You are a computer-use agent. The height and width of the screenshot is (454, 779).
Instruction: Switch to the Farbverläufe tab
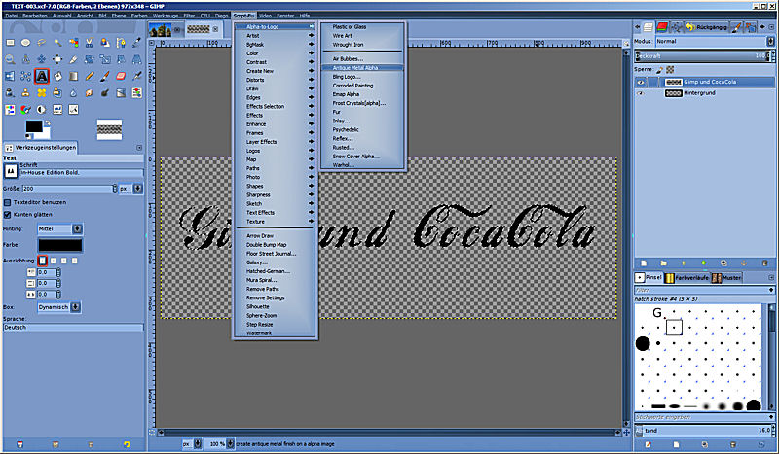click(687, 278)
